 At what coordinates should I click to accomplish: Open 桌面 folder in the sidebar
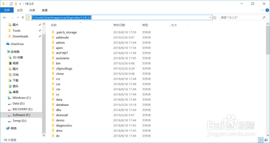click(15, 92)
